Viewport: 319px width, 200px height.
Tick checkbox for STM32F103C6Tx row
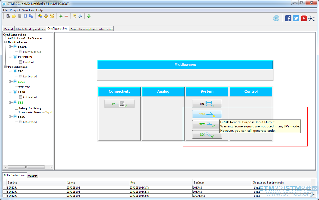click(x=5, y=192)
